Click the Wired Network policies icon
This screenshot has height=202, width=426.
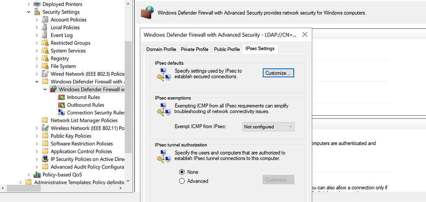point(45,74)
